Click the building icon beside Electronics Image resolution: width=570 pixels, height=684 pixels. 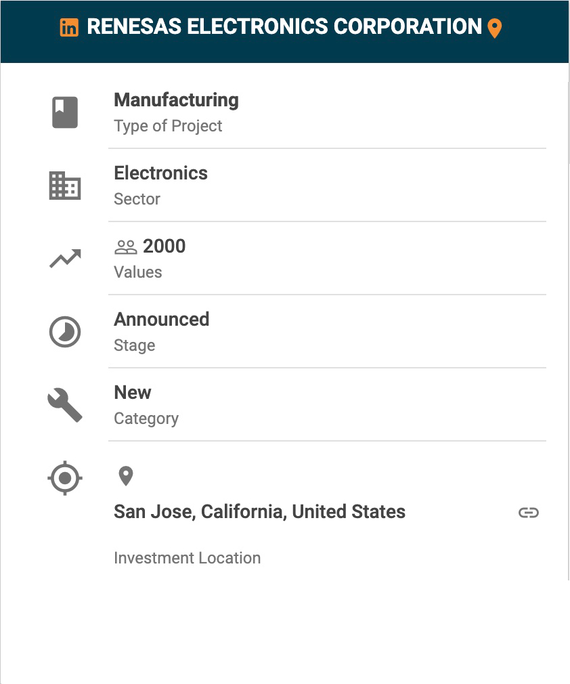pos(65,186)
